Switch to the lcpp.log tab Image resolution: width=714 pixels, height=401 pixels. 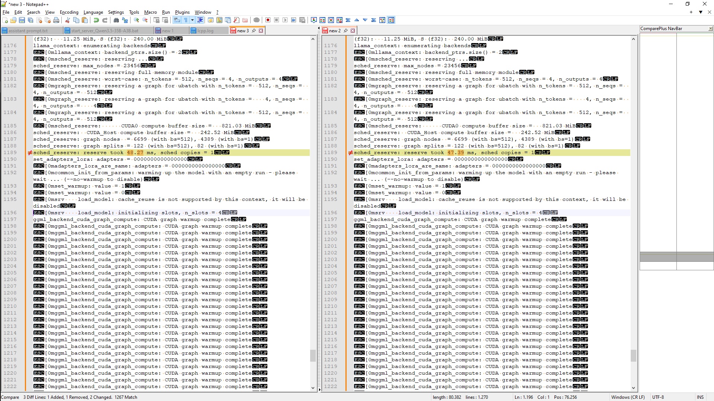coord(205,31)
